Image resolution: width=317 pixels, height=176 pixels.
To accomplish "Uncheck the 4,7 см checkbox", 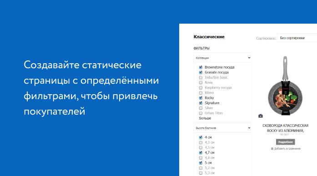I will pyautogui.click(x=201, y=152).
